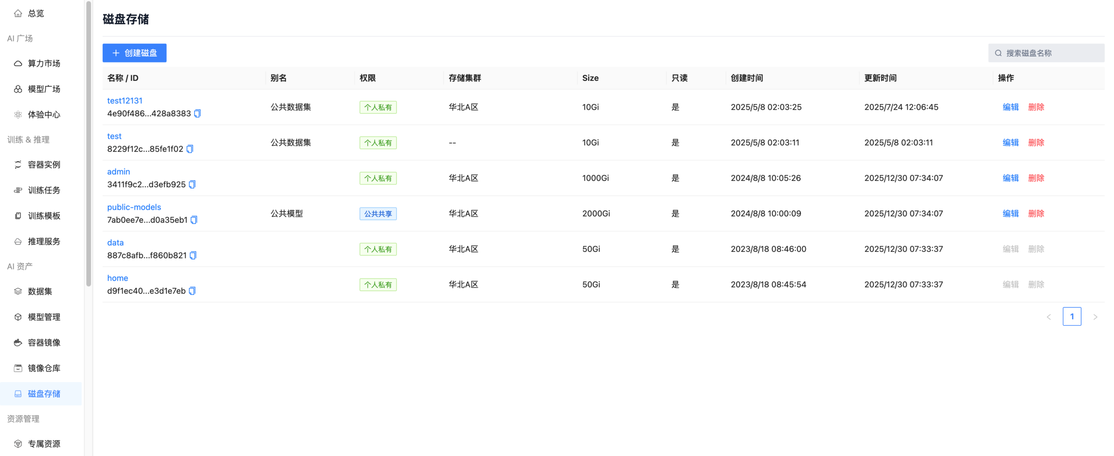Click the search magnifier icon
The width and height of the screenshot is (1114, 456).
998,53
